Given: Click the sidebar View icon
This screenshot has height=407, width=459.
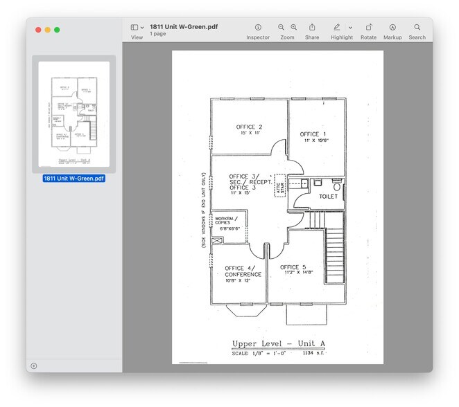Looking at the screenshot, I should pos(135,28).
